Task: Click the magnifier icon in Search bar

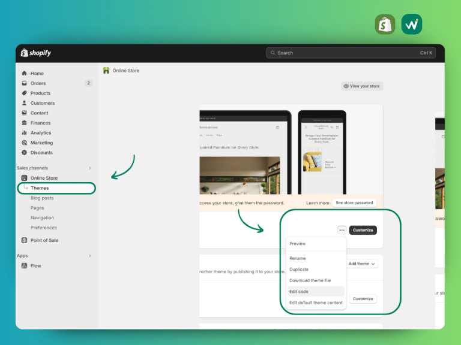Action: pyautogui.click(x=273, y=53)
